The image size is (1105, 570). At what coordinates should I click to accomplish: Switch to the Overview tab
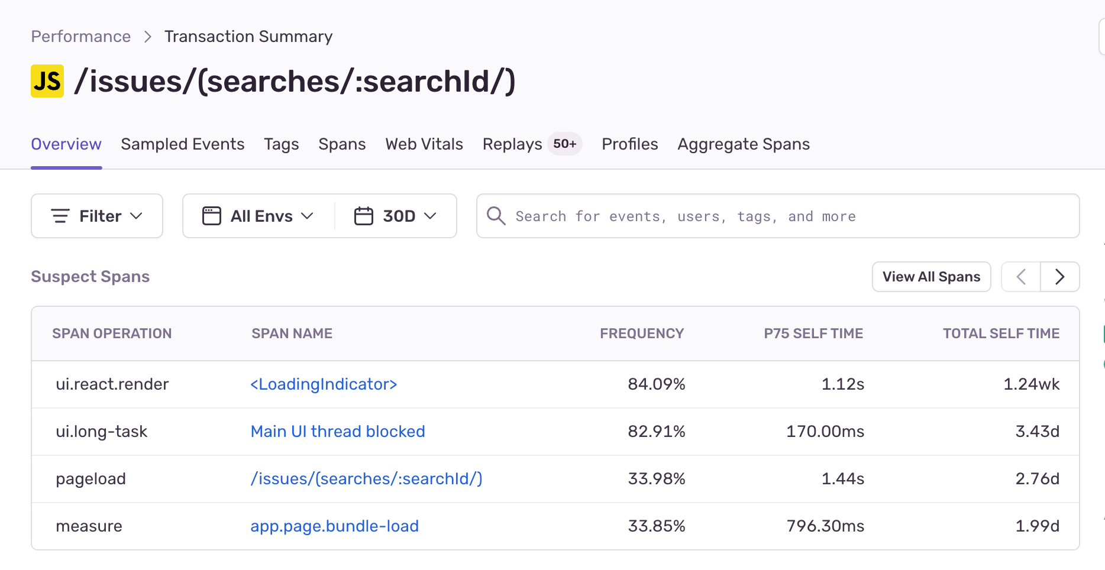coord(66,144)
